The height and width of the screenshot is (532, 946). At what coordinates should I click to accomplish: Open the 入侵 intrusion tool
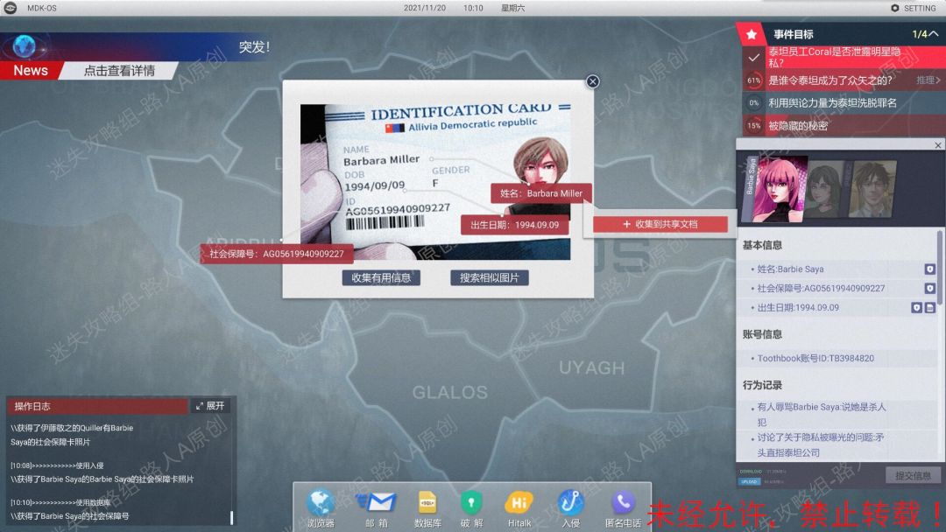pos(570,507)
